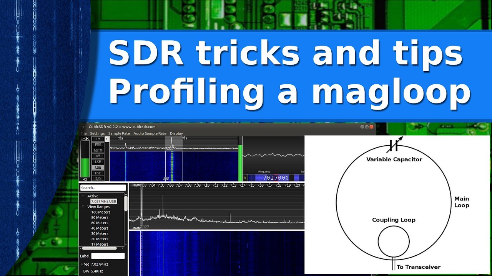492x276 pixels.
Task: Select USB demodulation mode button
Action: pyautogui.click(x=98, y=168)
